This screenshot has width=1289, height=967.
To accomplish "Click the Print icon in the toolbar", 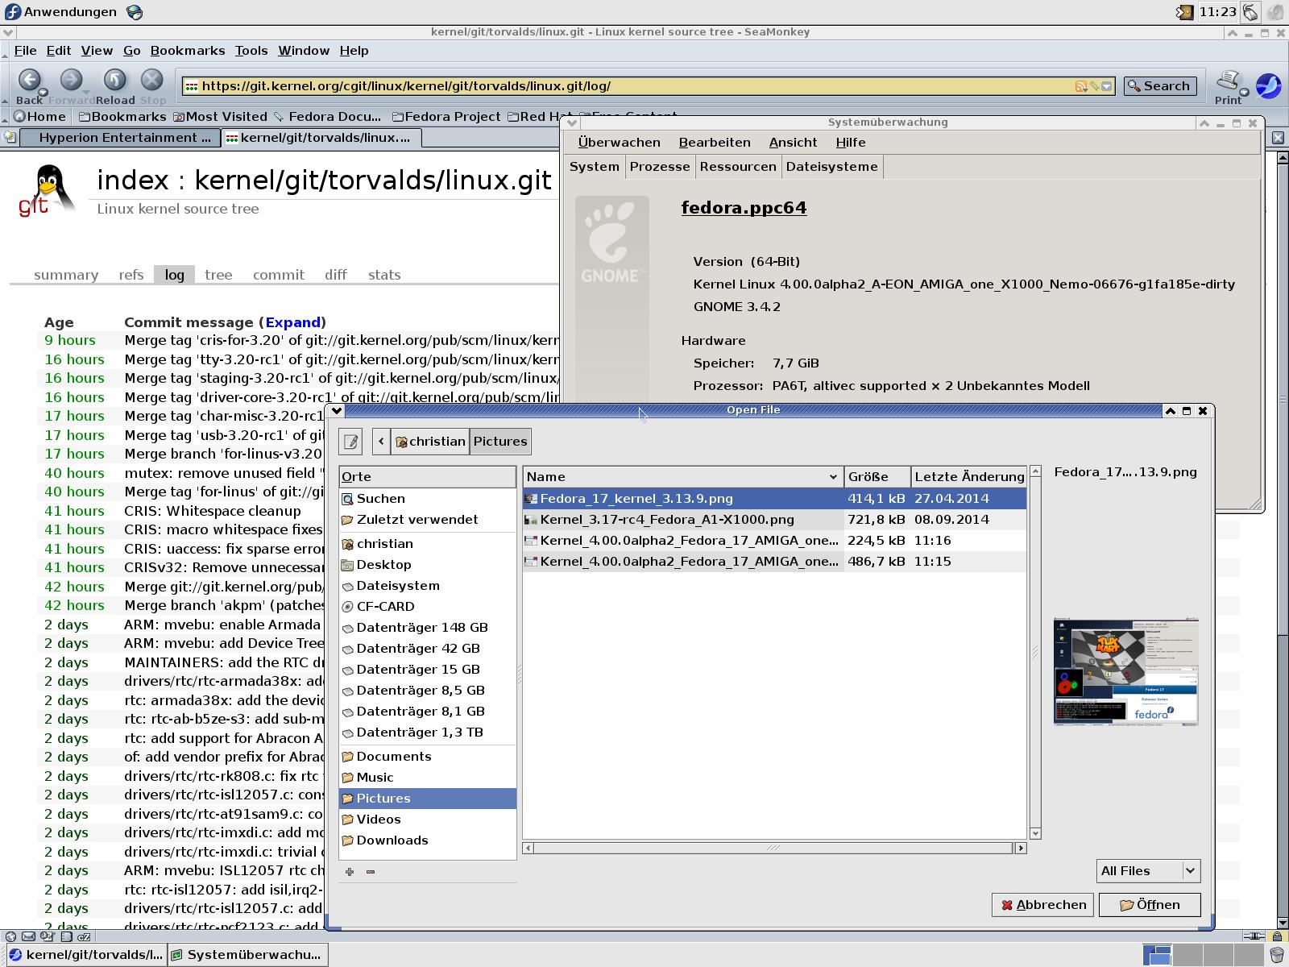I will point(1228,81).
